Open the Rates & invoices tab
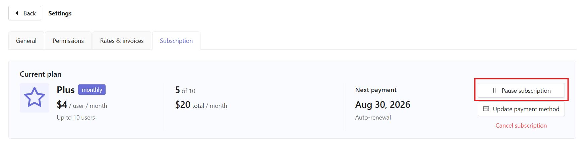Viewport: 586px width, 146px height. coord(122,41)
